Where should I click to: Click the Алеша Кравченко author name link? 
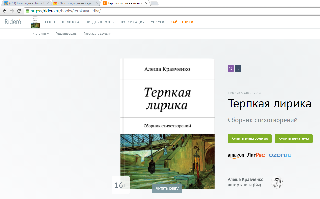point(245,179)
